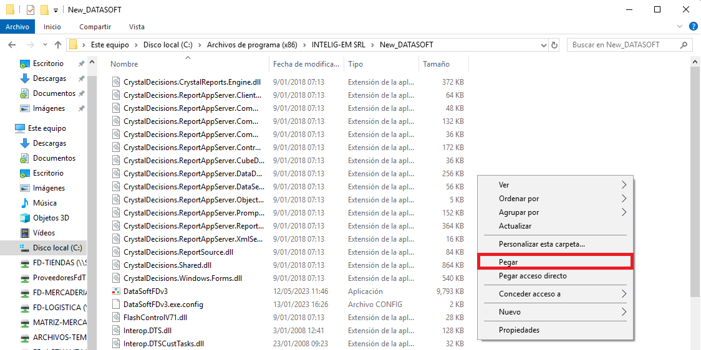Sort by the Tipo column header
The height and width of the screenshot is (350, 701).
(355, 64)
